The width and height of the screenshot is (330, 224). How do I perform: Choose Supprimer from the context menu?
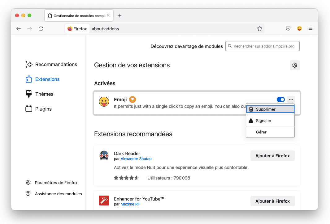(x=270, y=109)
